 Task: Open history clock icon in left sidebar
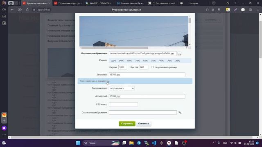[4, 10]
